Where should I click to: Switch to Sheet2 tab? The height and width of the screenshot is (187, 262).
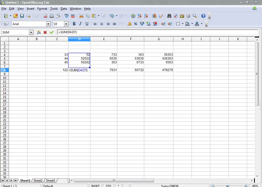tap(38, 181)
